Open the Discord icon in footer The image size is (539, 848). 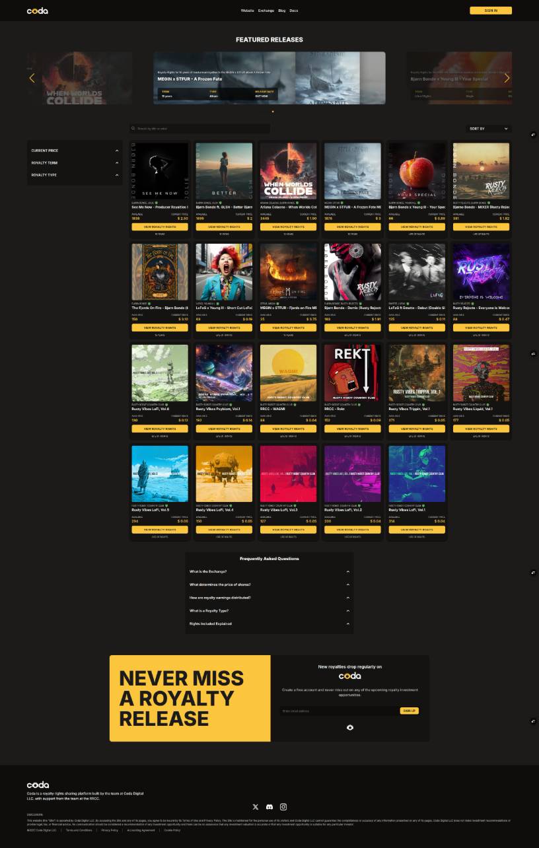pos(269,807)
